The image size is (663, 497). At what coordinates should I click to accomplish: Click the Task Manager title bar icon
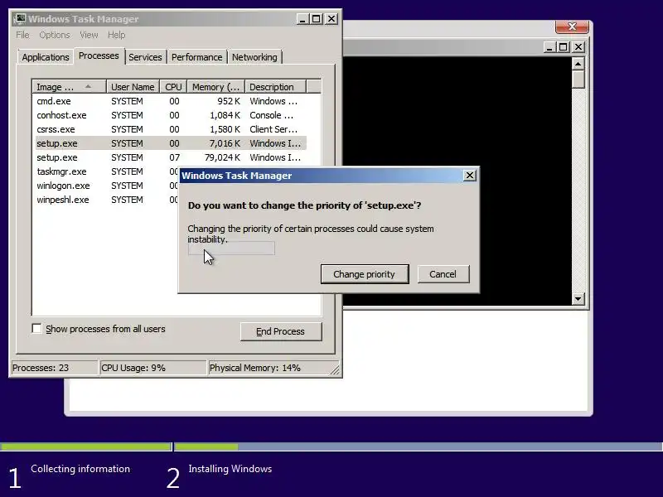(x=19, y=19)
